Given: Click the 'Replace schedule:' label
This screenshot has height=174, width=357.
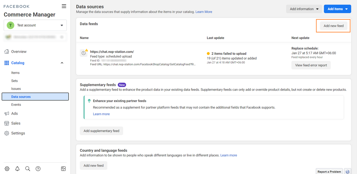Looking at the screenshot, I should [305, 48].
